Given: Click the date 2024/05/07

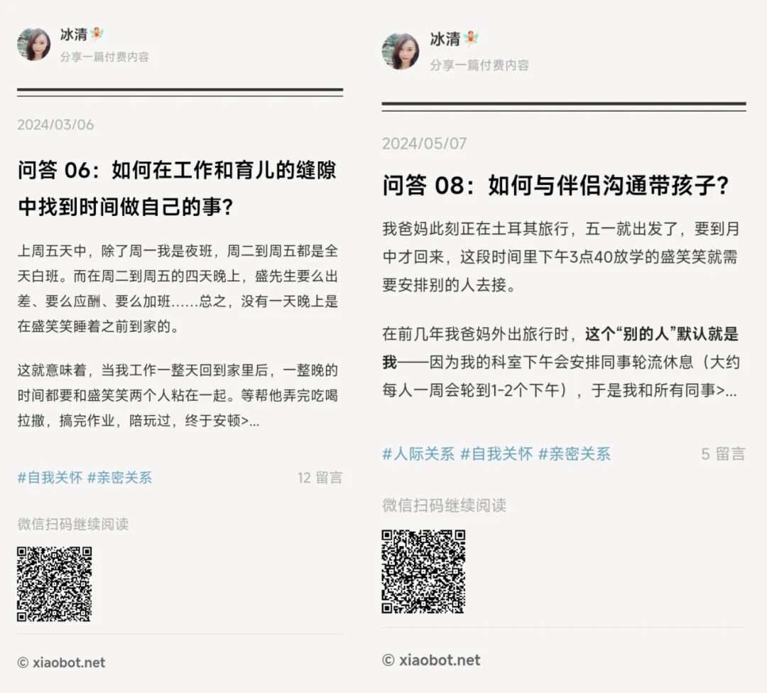Looking at the screenshot, I should 425,144.
